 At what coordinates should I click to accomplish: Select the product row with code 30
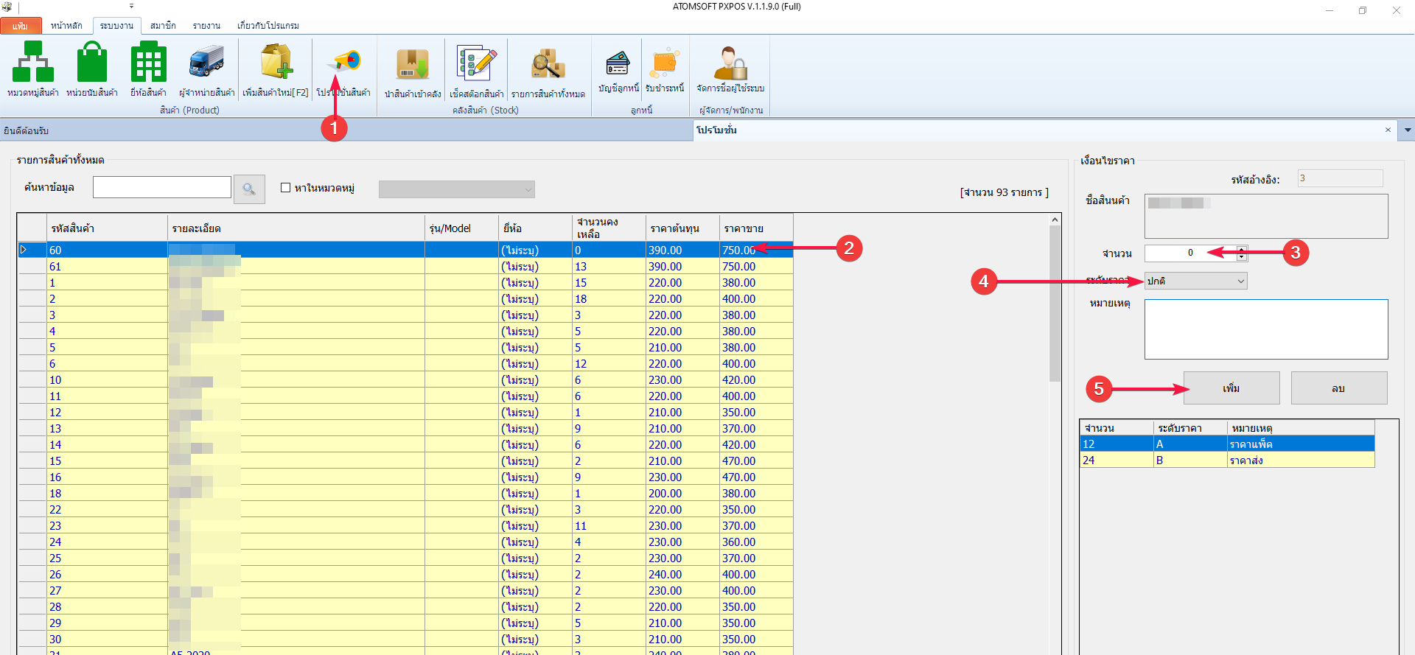point(405,639)
